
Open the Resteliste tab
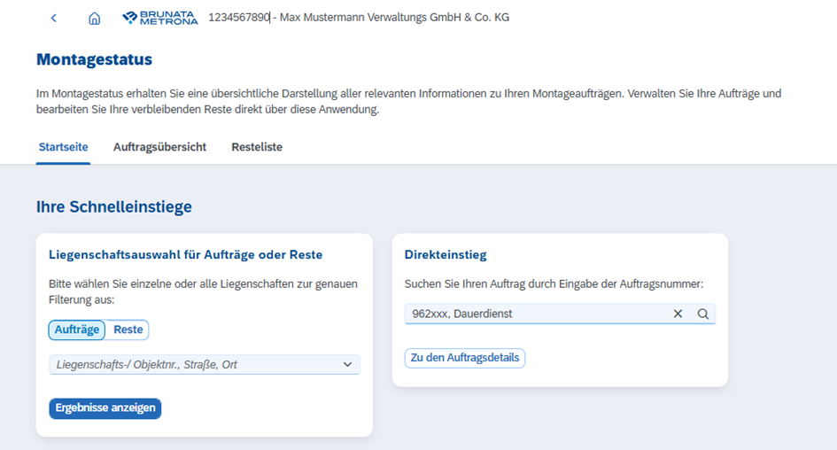(257, 147)
